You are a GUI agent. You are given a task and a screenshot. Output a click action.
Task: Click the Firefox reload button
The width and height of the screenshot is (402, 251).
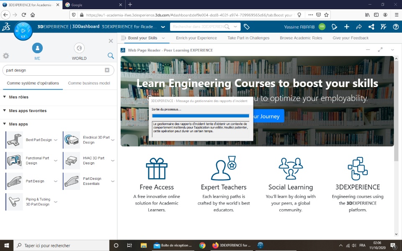pos(23,15)
